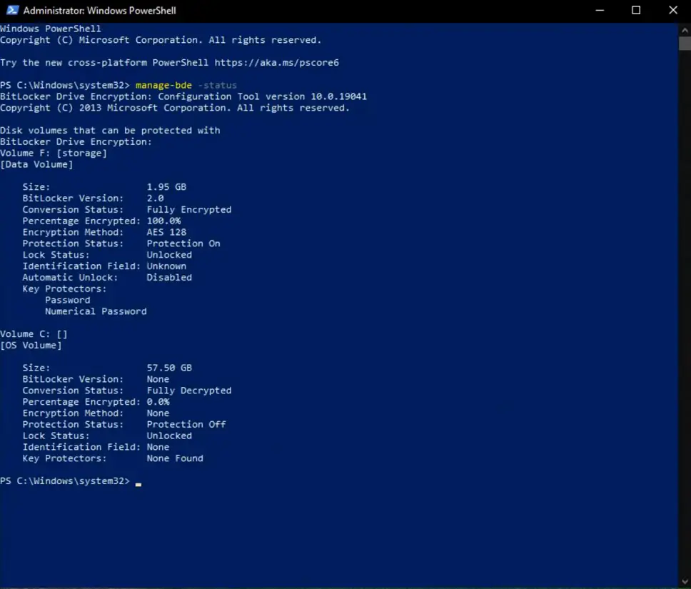Click the manage-bde command text
This screenshot has width=691, height=589.
(x=163, y=85)
